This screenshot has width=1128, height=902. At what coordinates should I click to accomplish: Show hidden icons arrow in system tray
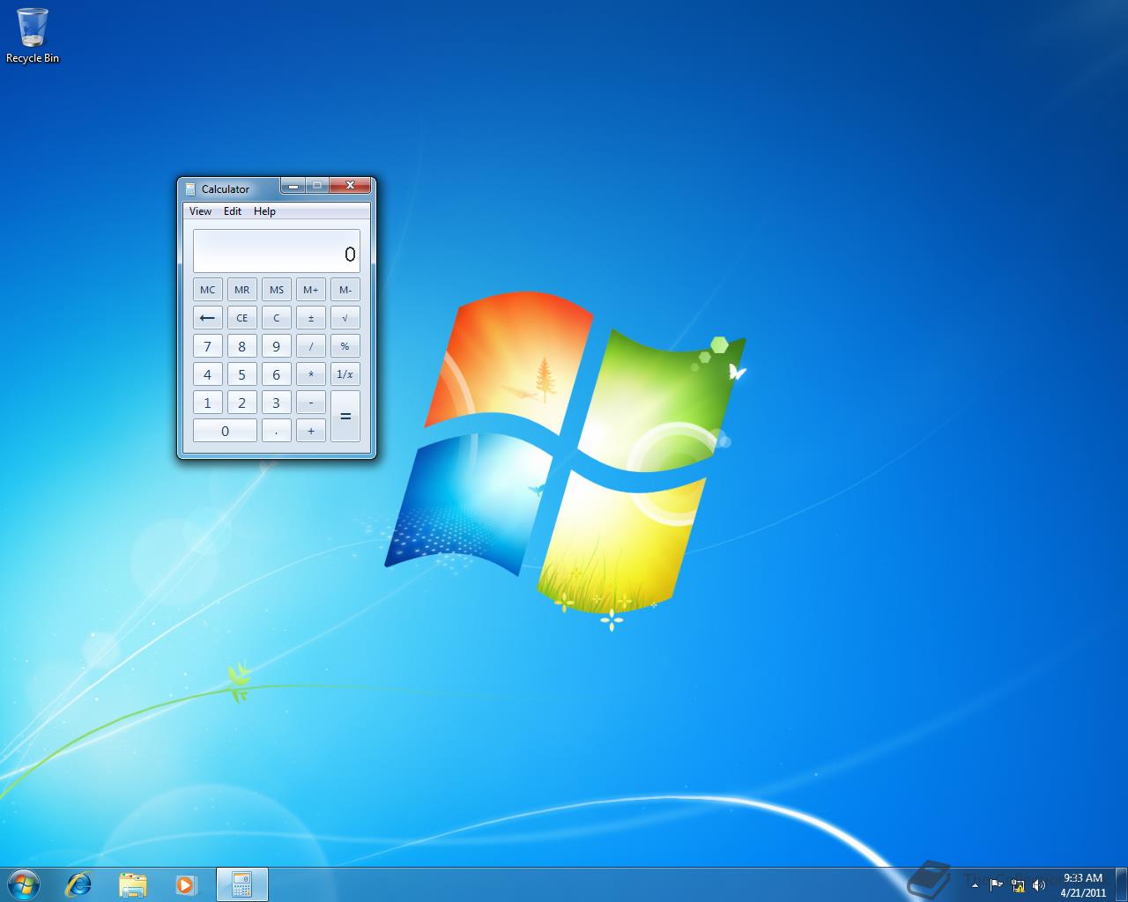click(975, 885)
